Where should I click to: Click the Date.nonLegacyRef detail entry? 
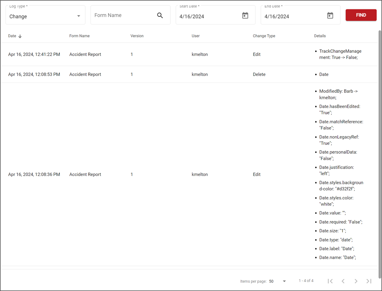[339, 140]
